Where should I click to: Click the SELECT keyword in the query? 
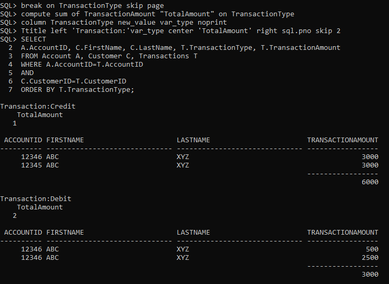[x=34, y=39]
